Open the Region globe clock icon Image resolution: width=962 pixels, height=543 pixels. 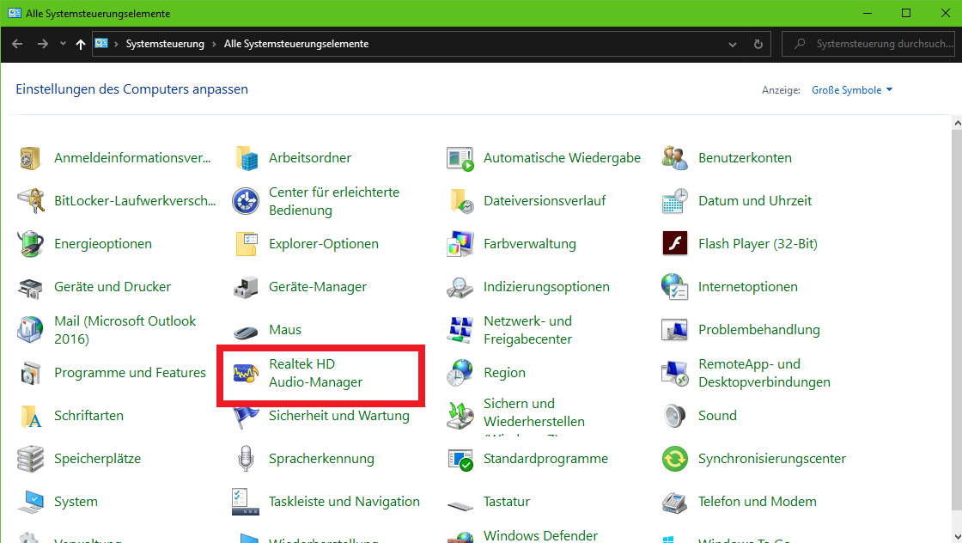(460, 373)
